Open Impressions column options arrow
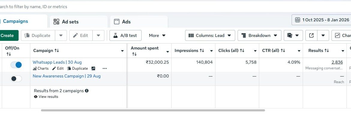 coord(211,51)
